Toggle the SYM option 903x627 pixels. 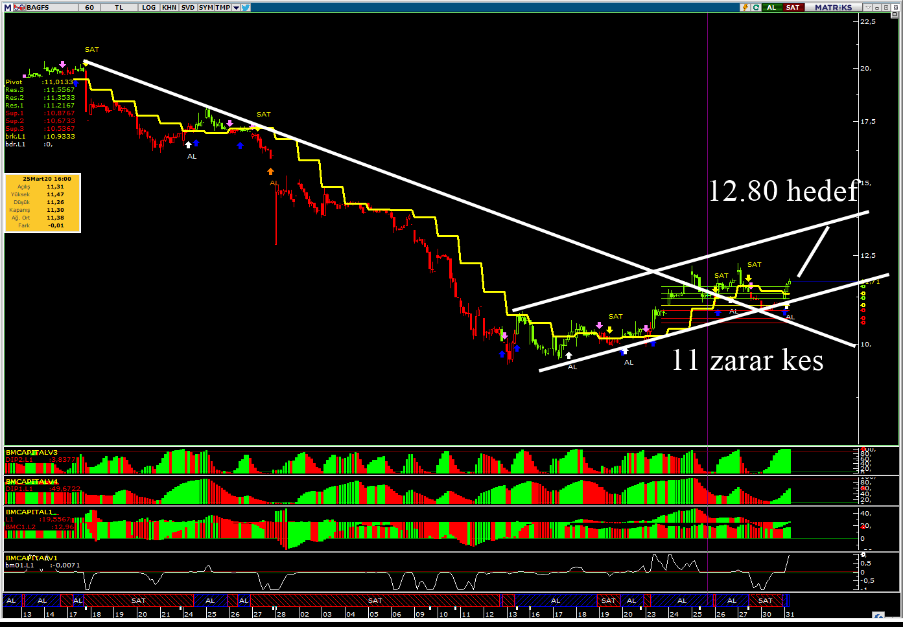click(x=206, y=8)
